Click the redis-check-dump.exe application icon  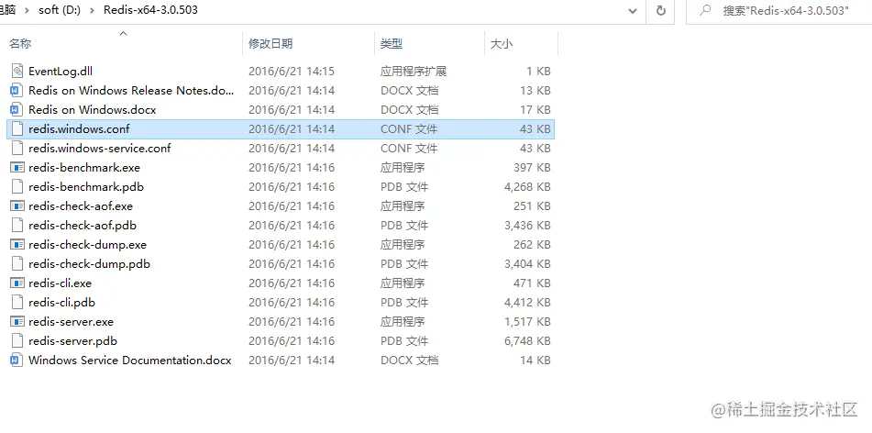coord(17,245)
